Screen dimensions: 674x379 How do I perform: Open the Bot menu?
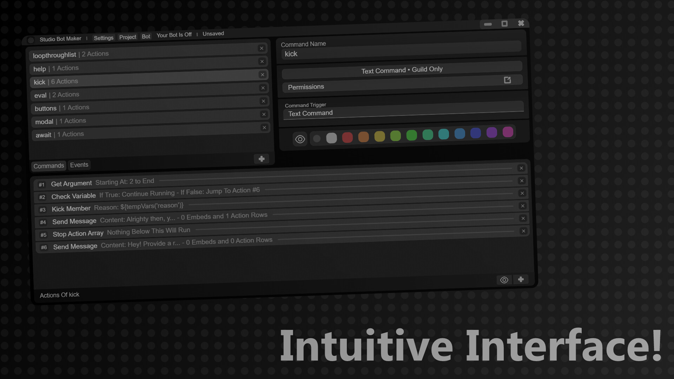146,36
